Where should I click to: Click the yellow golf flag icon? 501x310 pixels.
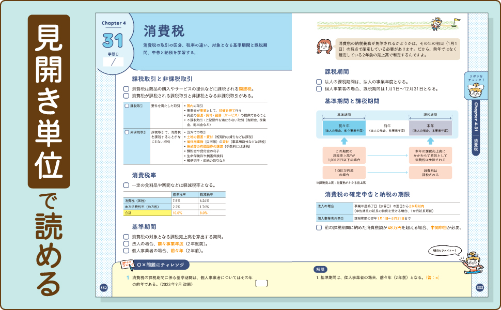point(457,22)
